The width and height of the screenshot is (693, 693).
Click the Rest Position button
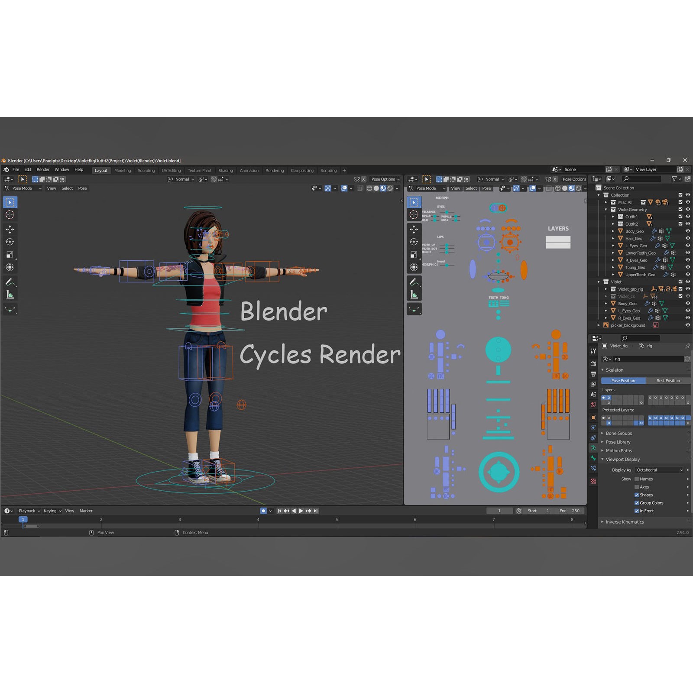[668, 381]
